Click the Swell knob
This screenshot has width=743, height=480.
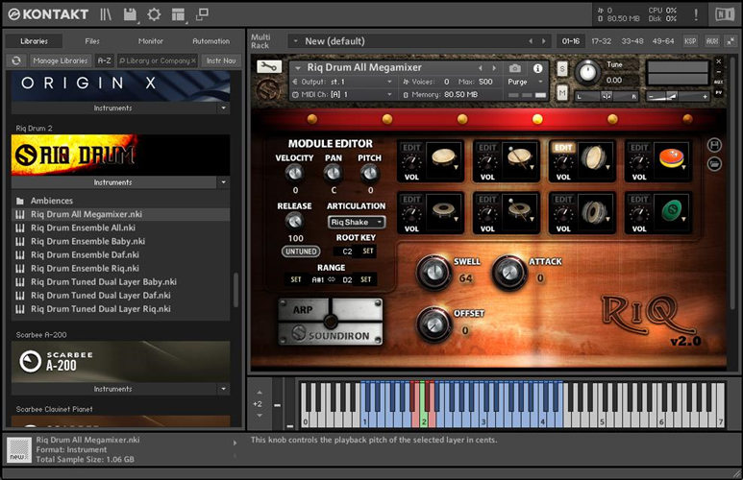(x=433, y=274)
